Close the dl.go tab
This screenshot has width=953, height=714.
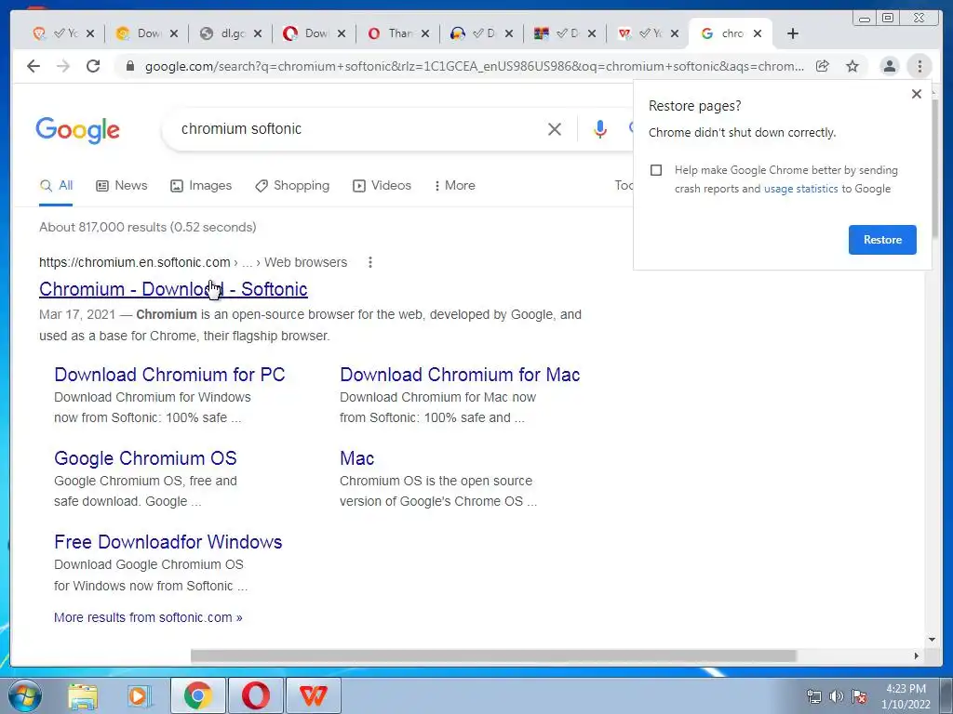click(x=258, y=33)
